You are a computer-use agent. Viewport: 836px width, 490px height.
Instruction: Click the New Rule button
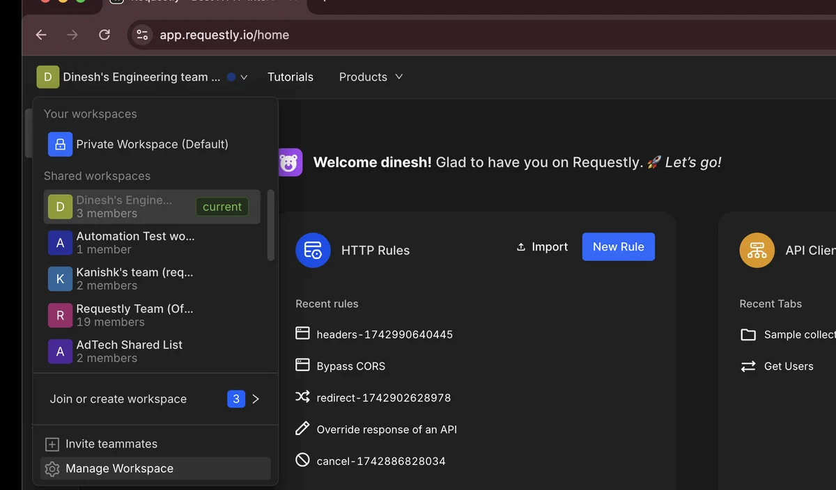pos(619,247)
